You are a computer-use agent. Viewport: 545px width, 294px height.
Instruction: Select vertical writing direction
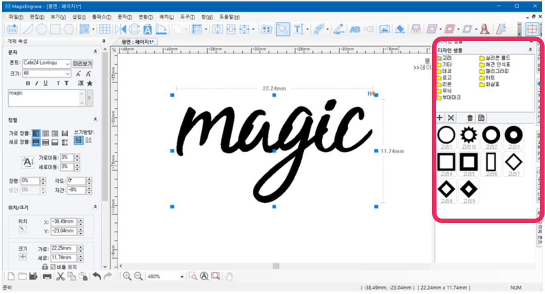coord(88,140)
